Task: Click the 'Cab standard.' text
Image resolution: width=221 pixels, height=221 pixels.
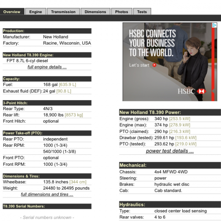Action: click(x=168, y=190)
